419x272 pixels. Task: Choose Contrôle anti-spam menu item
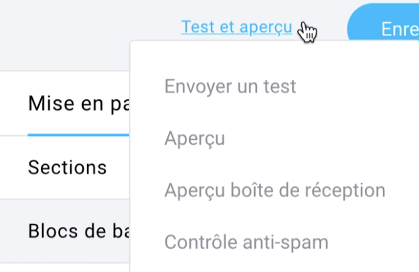(x=246, y=243)
